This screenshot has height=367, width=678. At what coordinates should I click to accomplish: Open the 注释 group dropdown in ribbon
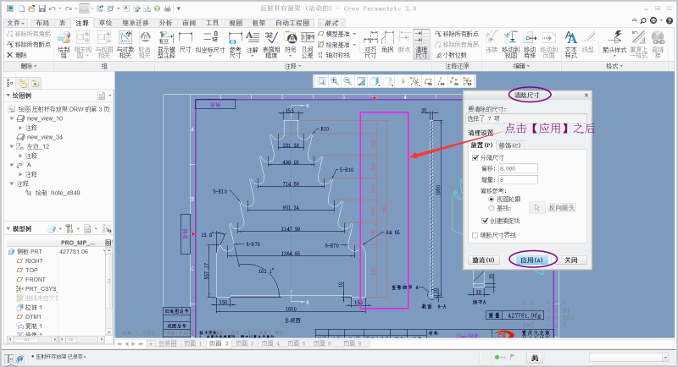click(x=292, y=66)
